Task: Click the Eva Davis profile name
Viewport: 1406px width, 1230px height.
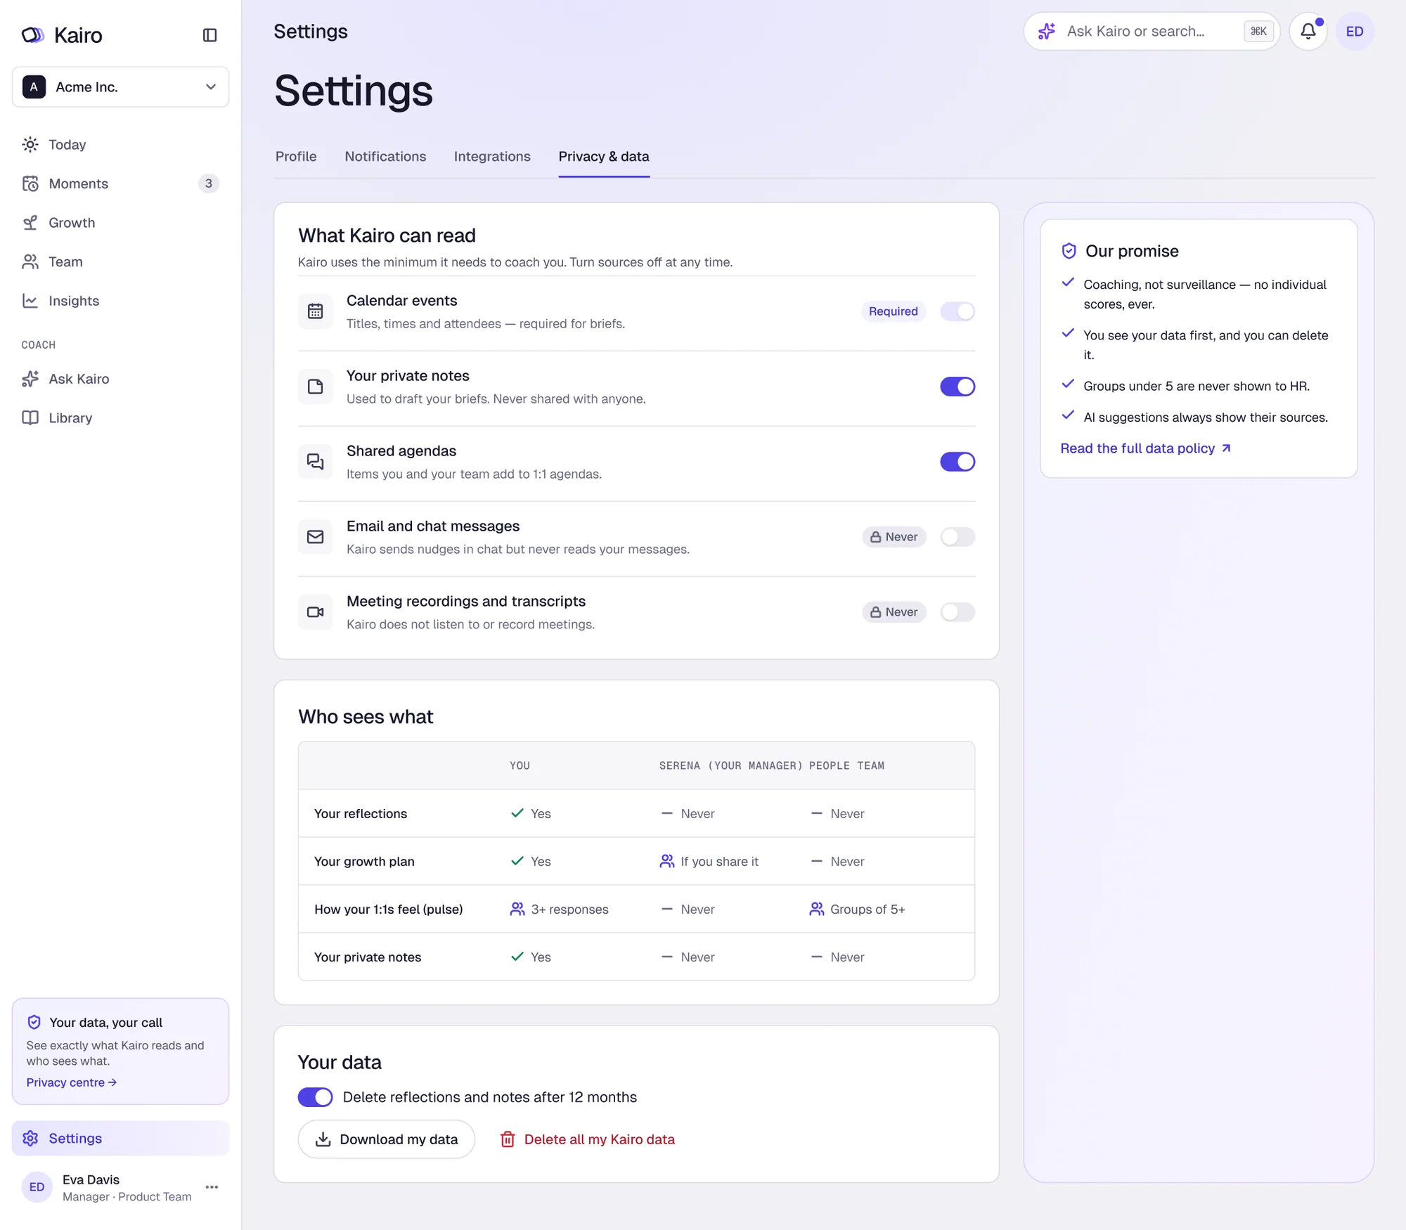Action: (x=91, y=1180)
